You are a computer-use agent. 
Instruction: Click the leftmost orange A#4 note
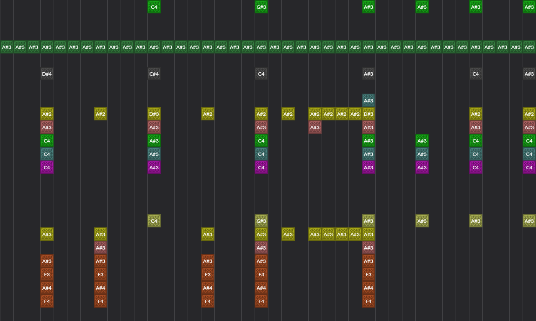coord(47,288)
